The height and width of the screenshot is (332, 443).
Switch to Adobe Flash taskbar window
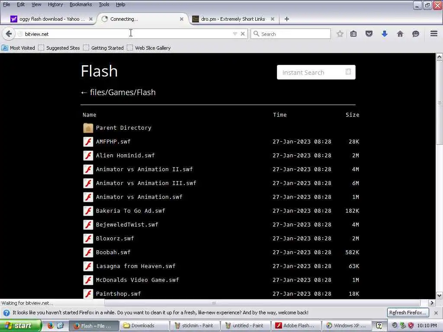click(x=296, y=326)
